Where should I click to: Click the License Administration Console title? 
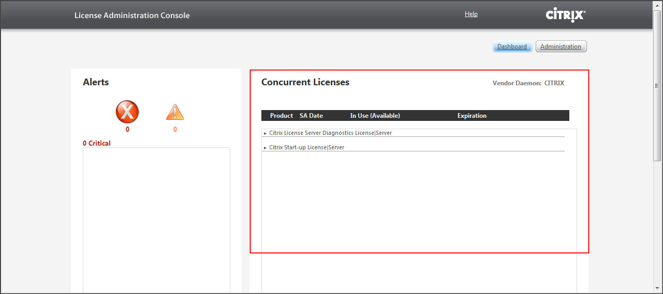click(x=132, y=16)
